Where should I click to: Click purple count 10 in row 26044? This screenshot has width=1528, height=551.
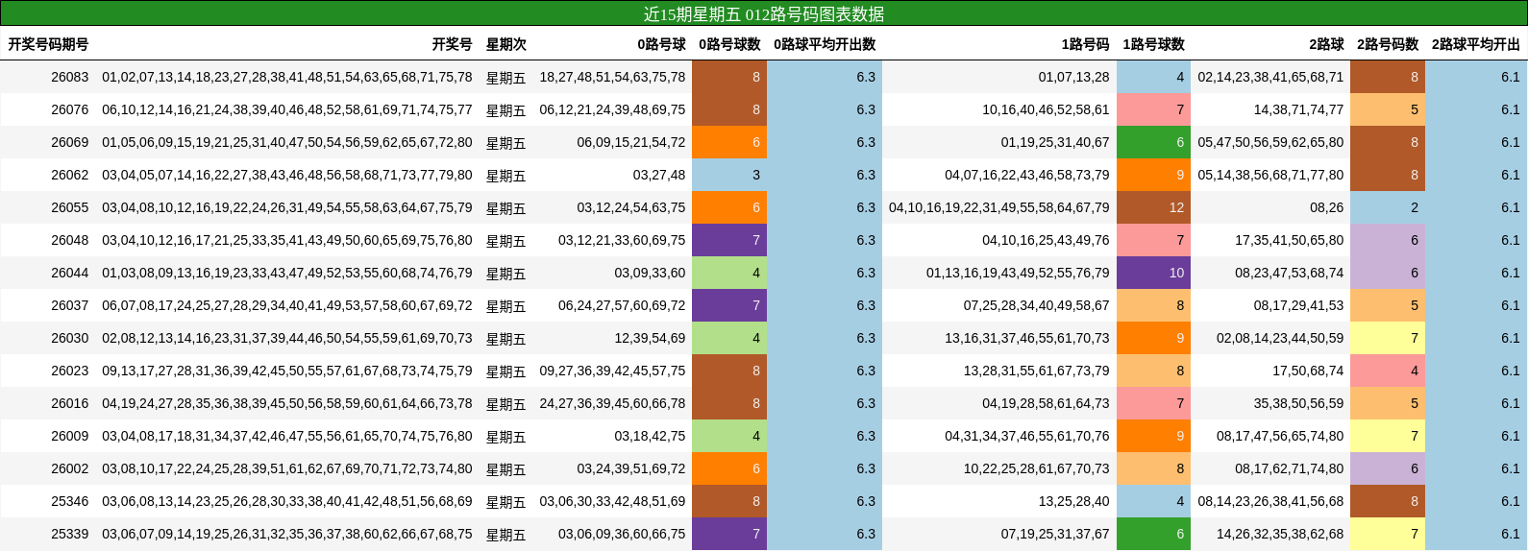1153,273
